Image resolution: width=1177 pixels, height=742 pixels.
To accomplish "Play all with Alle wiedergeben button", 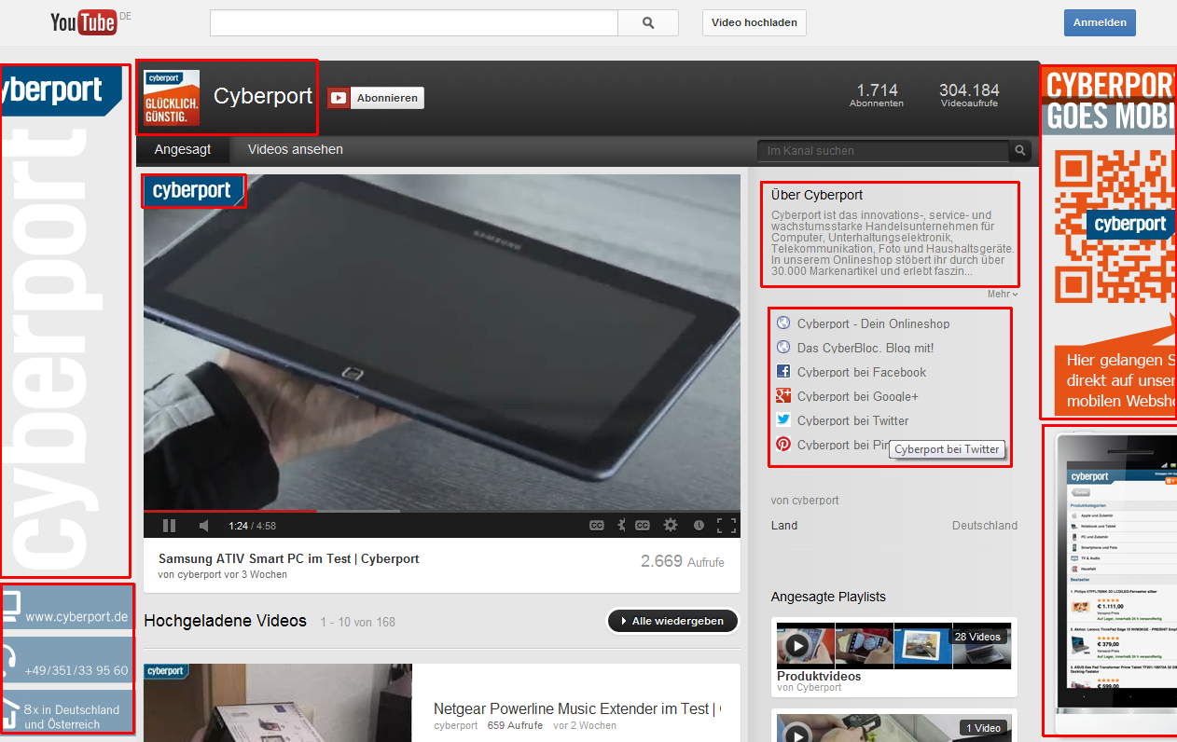I will (672, 621).
